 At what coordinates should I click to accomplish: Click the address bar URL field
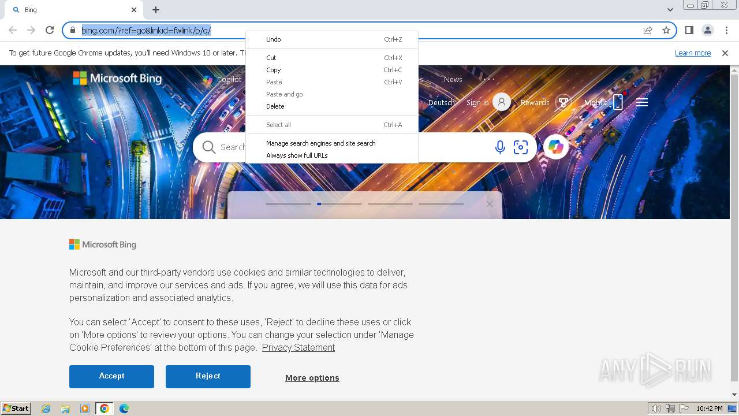coord(369,30)
